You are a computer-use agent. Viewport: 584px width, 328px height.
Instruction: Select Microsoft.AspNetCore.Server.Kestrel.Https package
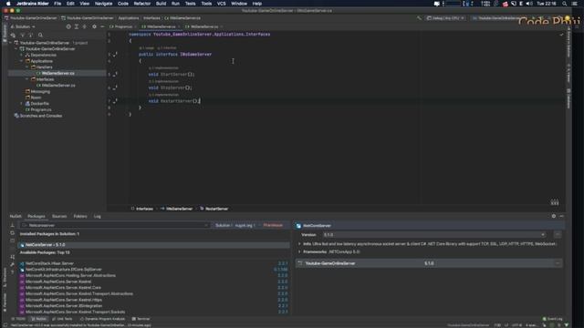[x=154, y=300]
